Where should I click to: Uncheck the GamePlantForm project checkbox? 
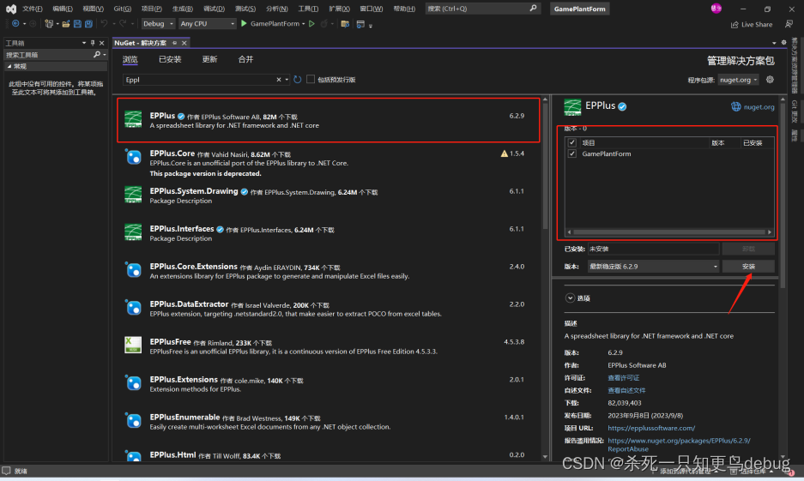pyautogui.click(x=572, y=153)
